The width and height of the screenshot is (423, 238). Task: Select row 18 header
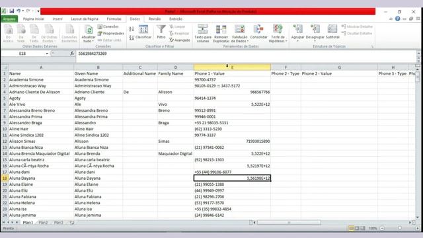point(5,178)
